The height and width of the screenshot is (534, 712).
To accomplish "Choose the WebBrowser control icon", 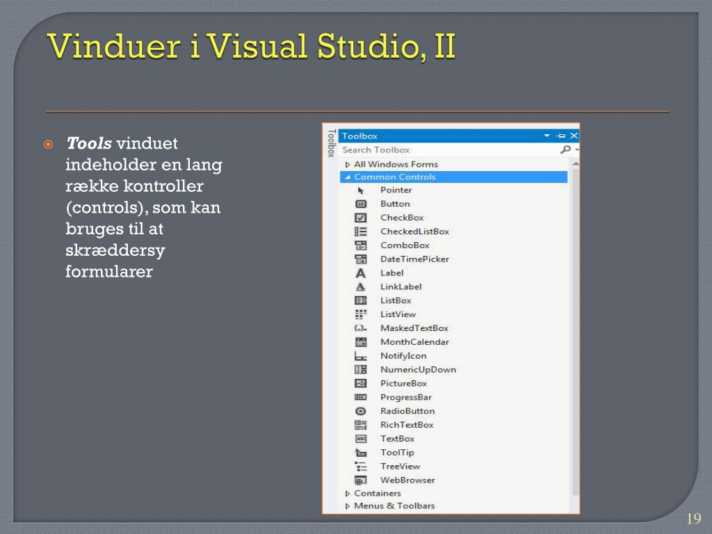I will (361, 480).
